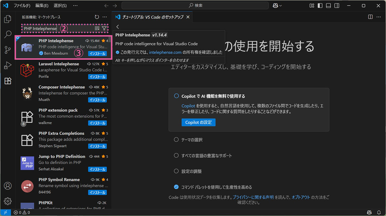Install the PHP extension pack

[98, 123]
